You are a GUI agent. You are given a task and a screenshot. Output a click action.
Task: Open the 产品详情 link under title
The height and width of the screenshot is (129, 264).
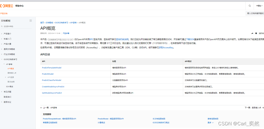(66, 33)
